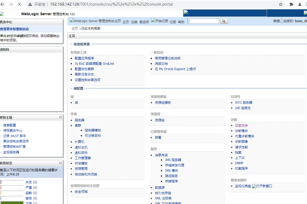Screen dimensions: 307x204
Task: Click the insecure connection warning icon
Action: 30,4
